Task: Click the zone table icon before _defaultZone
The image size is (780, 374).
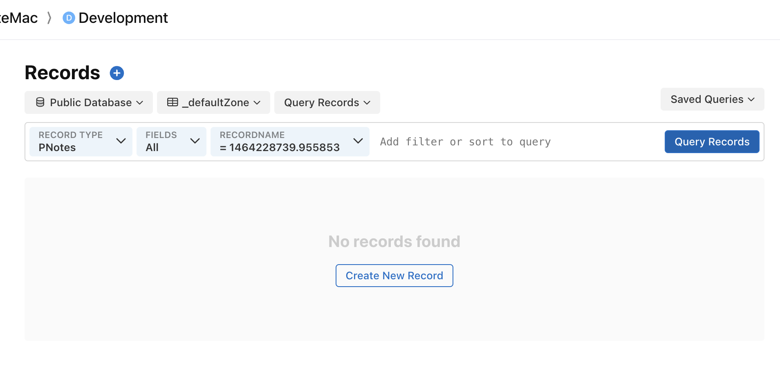Action: [173, 102]
